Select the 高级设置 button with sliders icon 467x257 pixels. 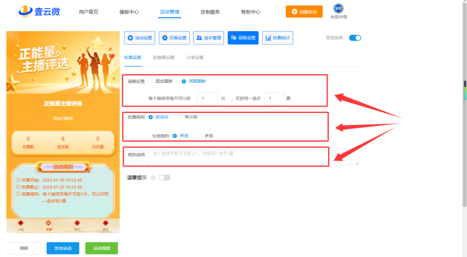coord(243,38)
